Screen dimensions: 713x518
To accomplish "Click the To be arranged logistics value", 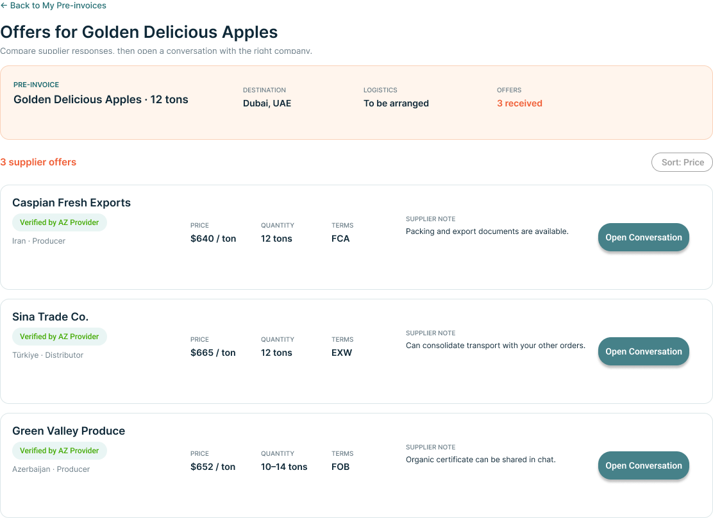I will (x=396, y=103).
